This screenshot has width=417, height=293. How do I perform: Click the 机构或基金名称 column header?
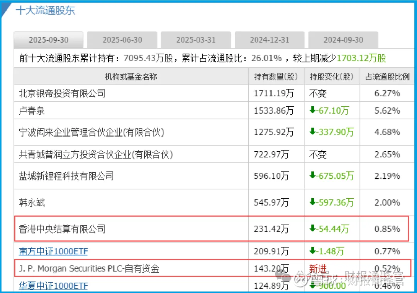[x=131, y=77]
